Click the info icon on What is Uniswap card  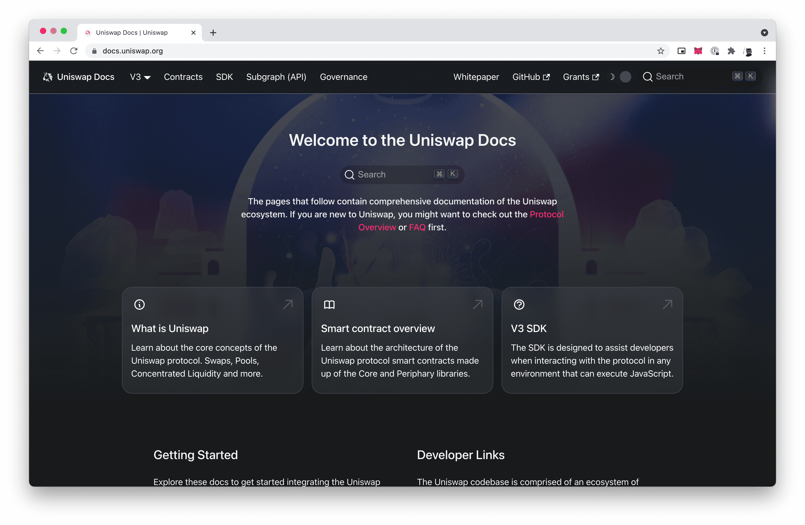pos(139,305)
